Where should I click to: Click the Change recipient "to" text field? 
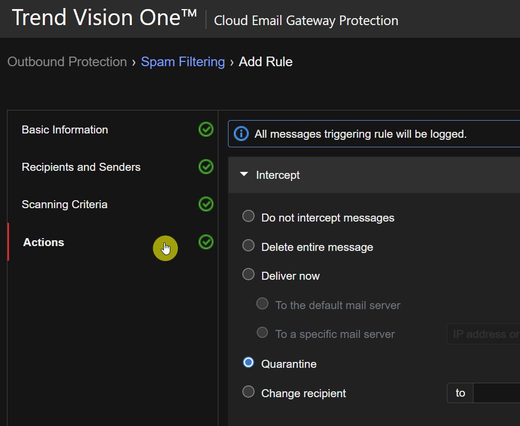tap(497, 393)
